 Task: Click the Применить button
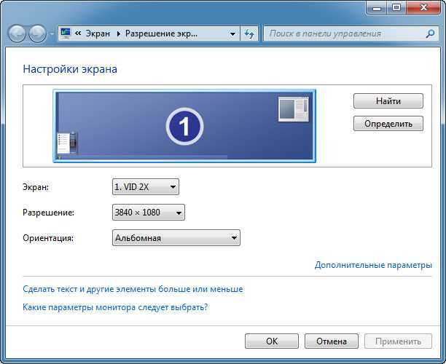point(398,341)
